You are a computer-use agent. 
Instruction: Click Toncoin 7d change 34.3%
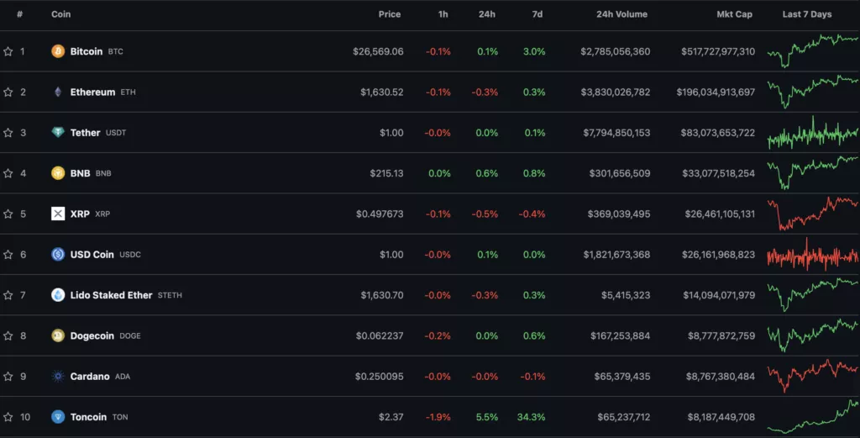pos(531,417)
